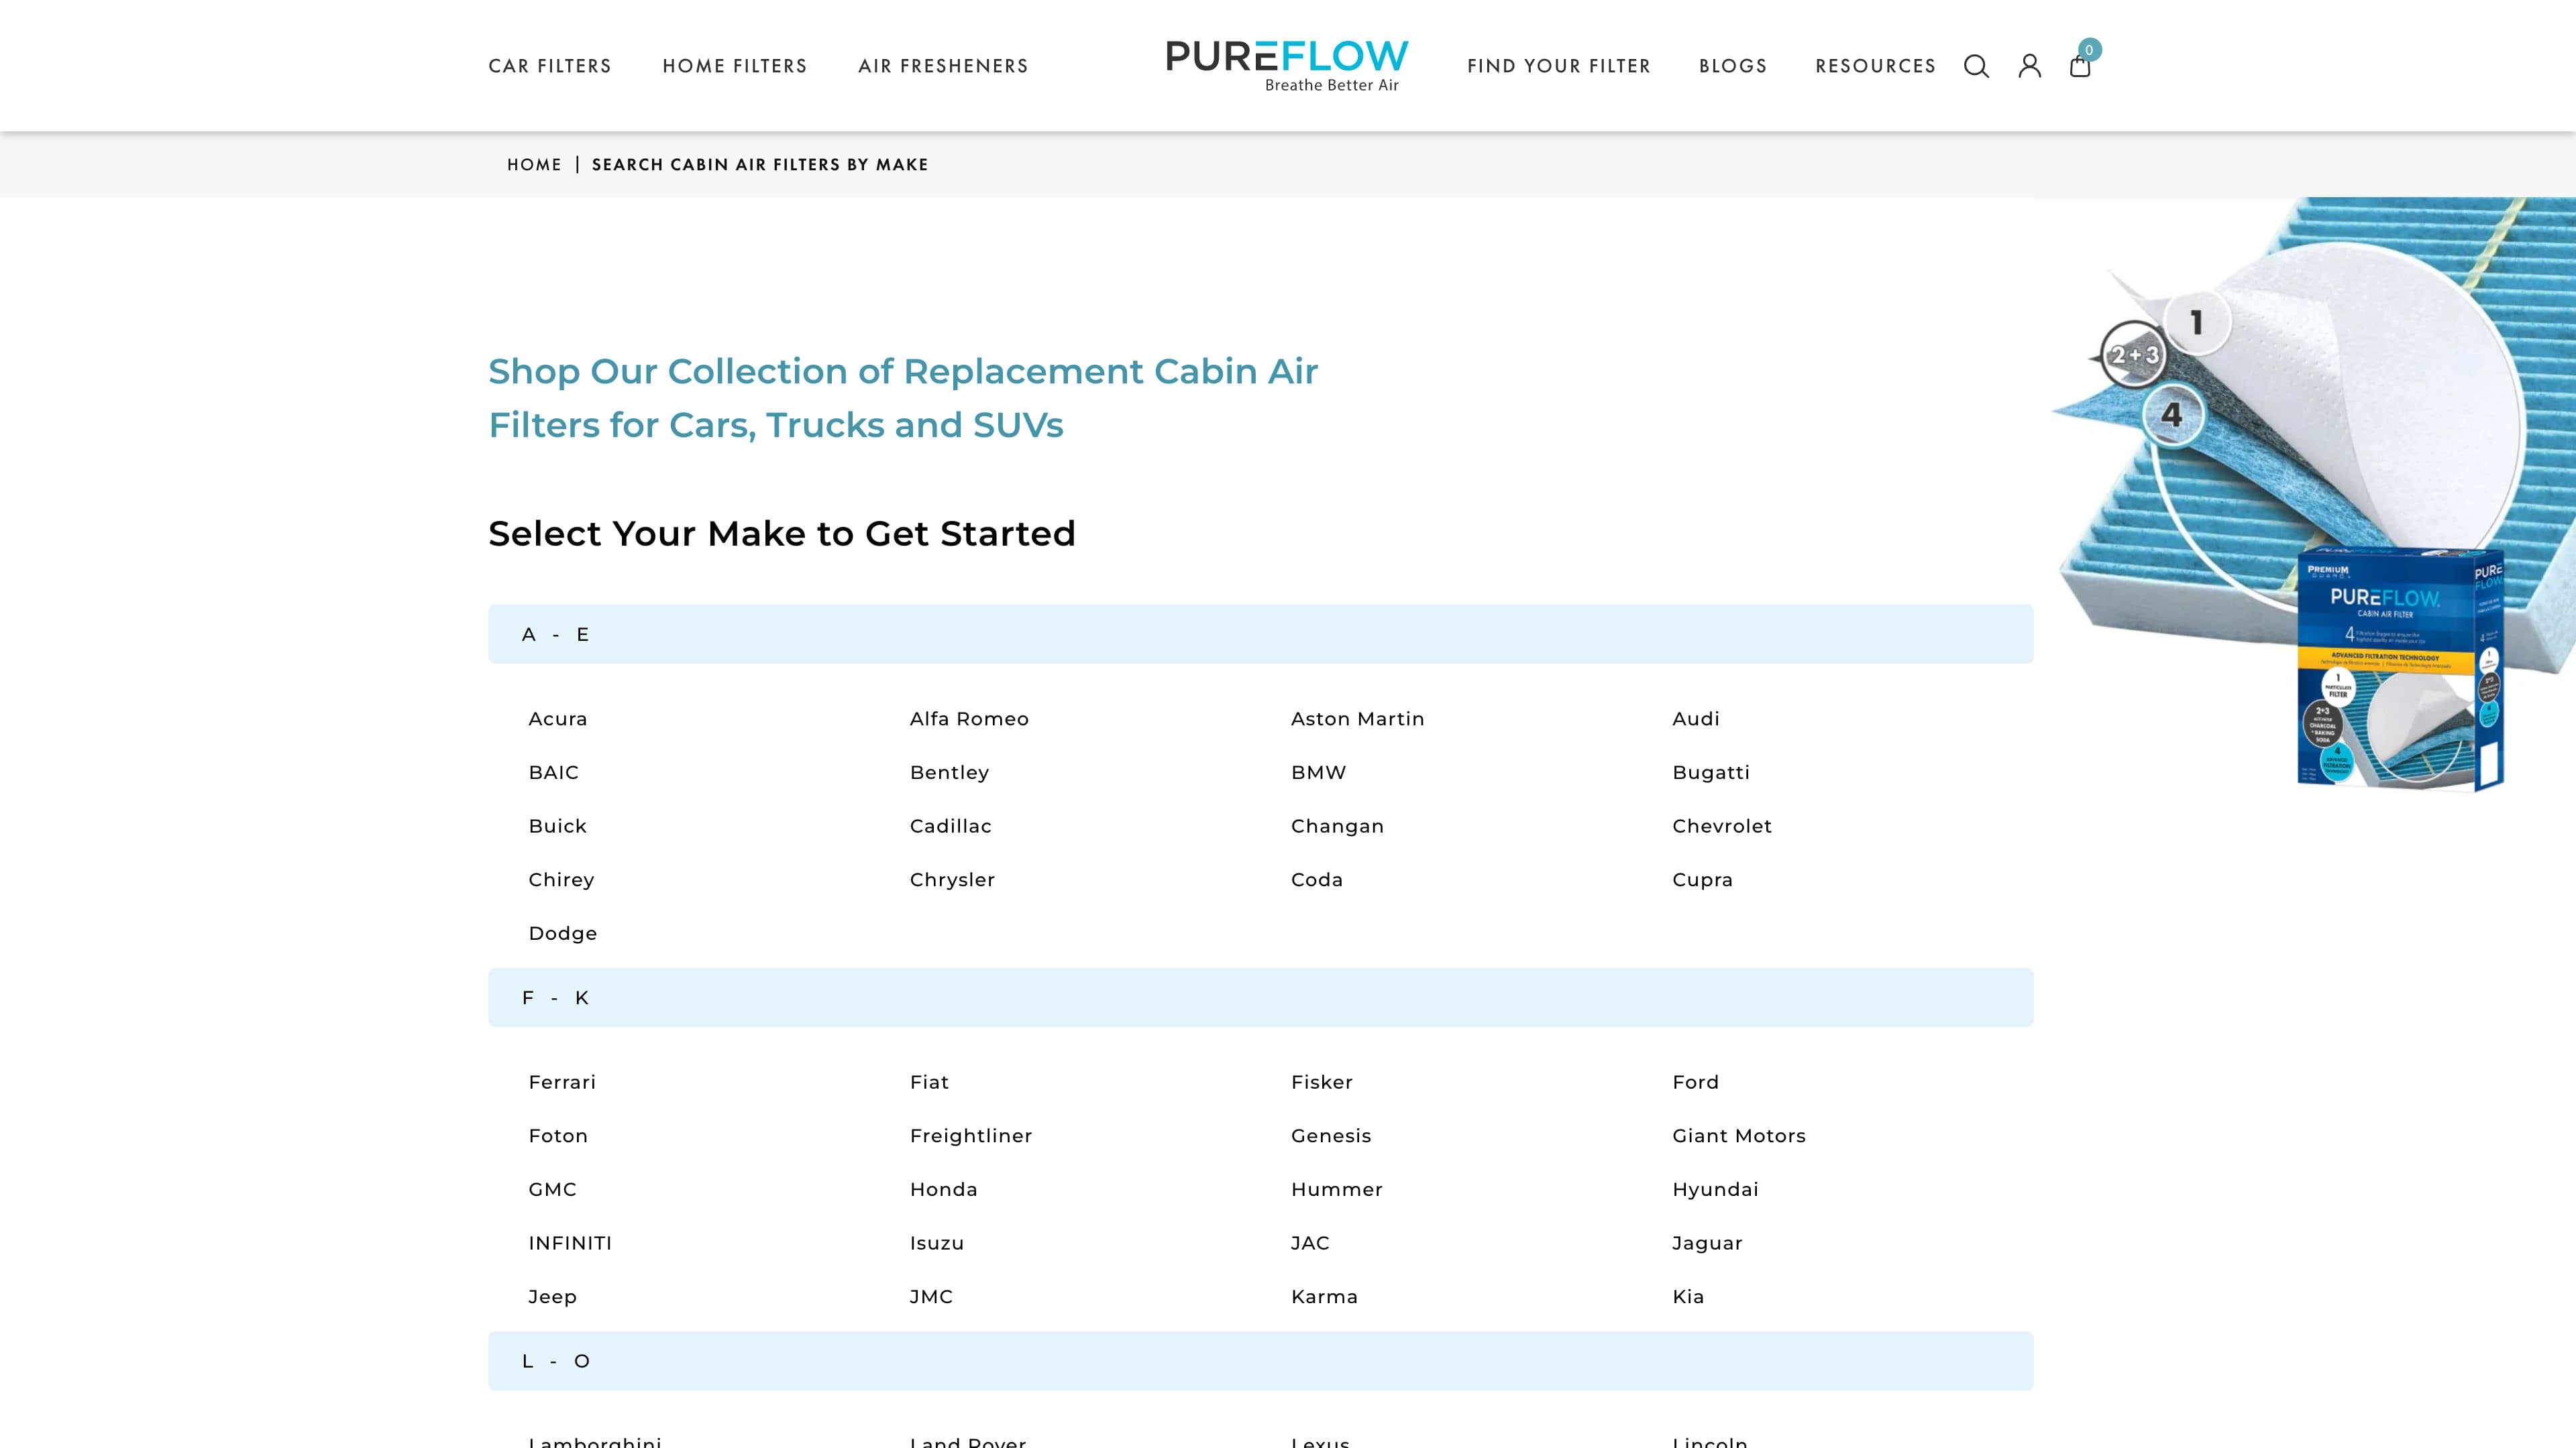Select the HOME FILTERS menu item
2576x1448 pixels.
coord(735,66)
